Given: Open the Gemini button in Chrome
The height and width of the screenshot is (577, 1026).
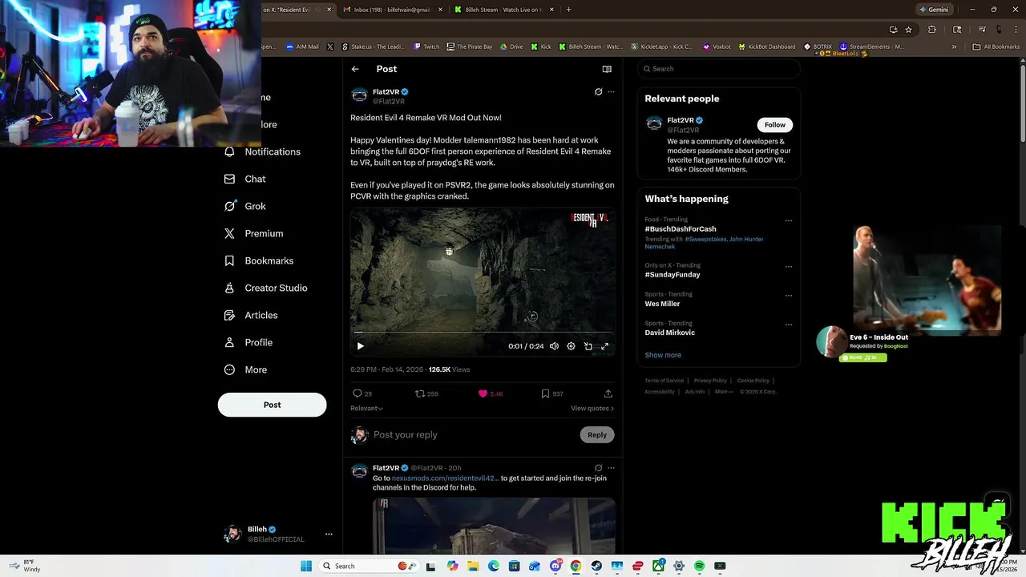Looking at the screenshot, I should (x=934, y=10).
